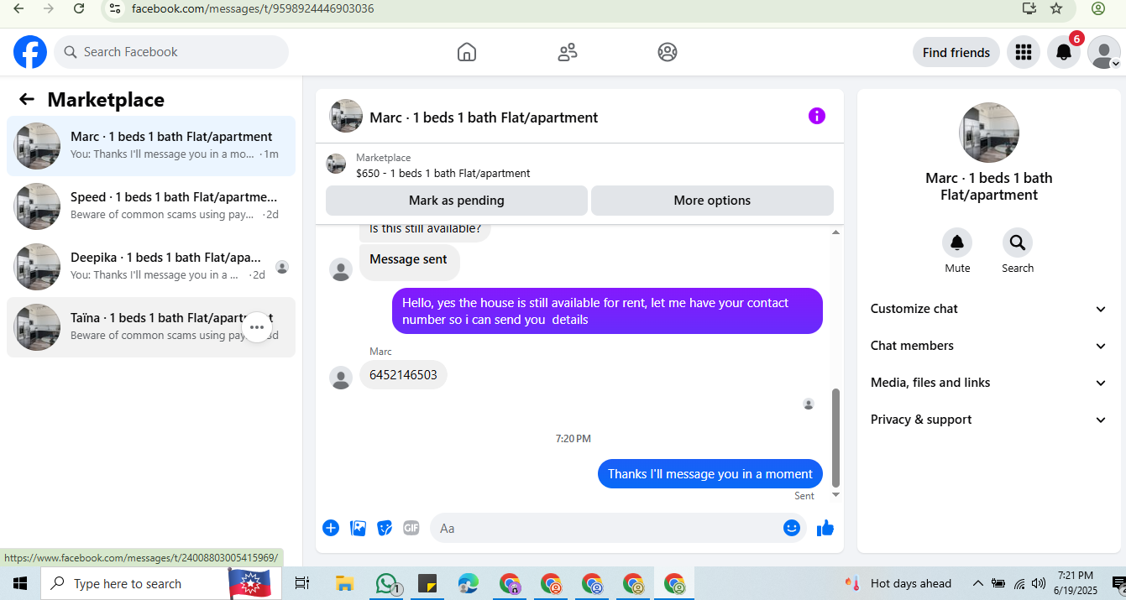Viewport: 1126px width, 600px height.
Task: Click the 6452146503 message bubble
Action: pos(403,375)
